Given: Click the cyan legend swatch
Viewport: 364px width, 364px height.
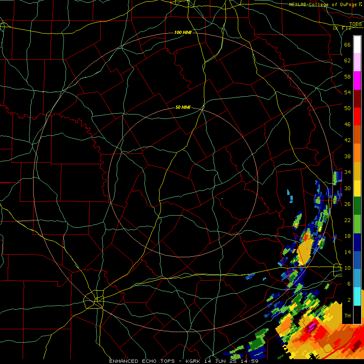Looking at the screenshot, I should click(357, 296).
